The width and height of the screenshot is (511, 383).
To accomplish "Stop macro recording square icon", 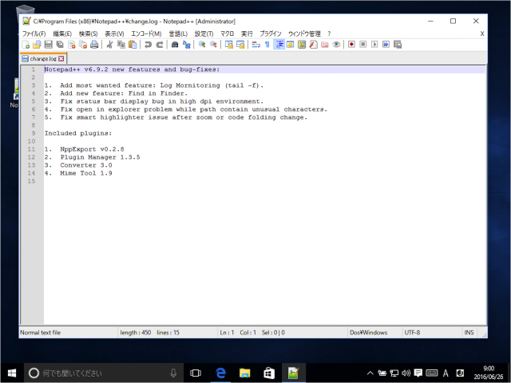I will pos(362,45).
